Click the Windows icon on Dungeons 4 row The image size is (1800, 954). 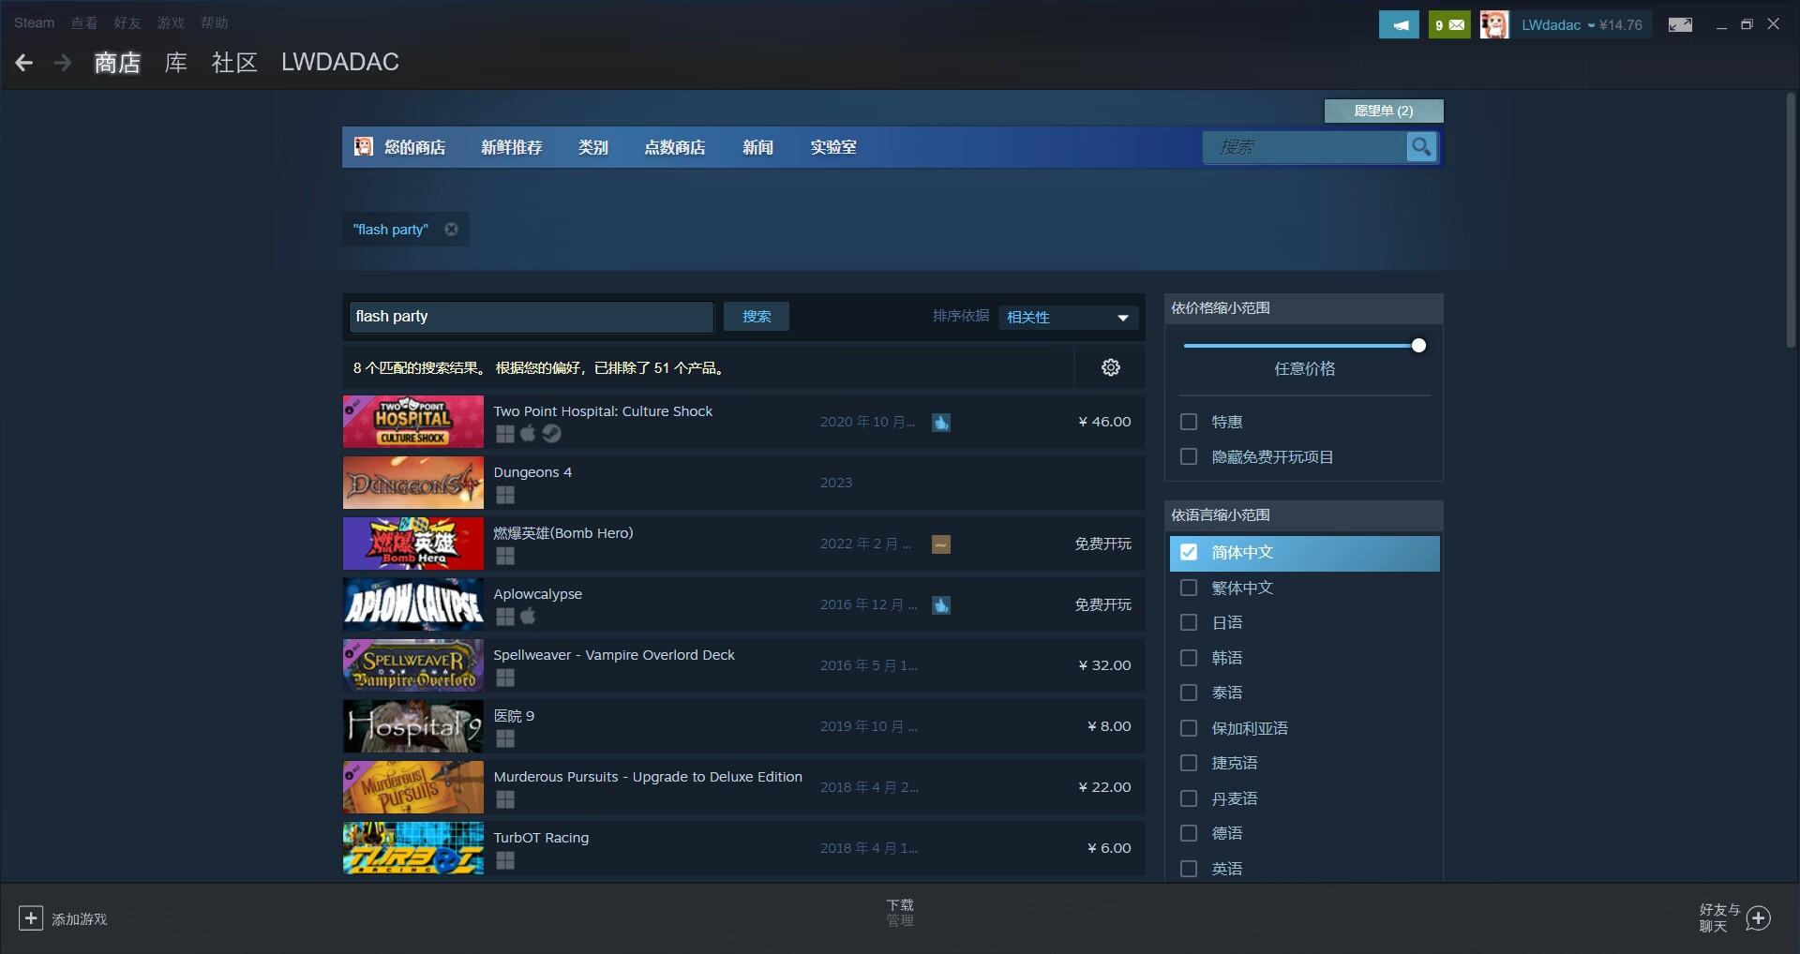tap(505, 495)
